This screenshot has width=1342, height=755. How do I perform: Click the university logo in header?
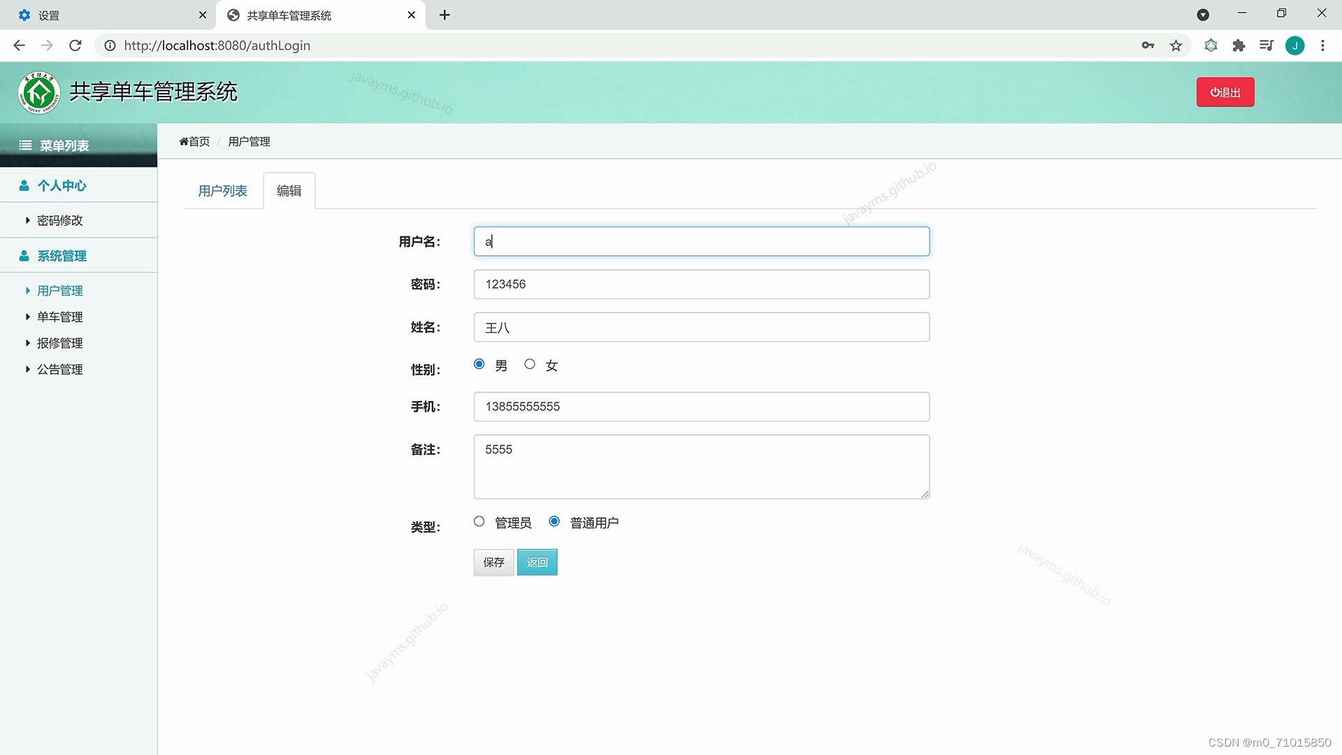click(x=39, y=92)
